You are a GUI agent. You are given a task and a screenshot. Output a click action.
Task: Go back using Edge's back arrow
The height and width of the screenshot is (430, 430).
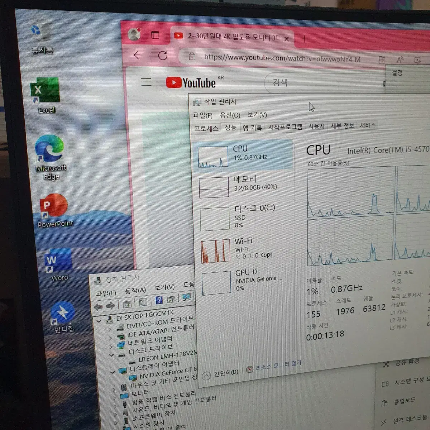coord(138,55)
